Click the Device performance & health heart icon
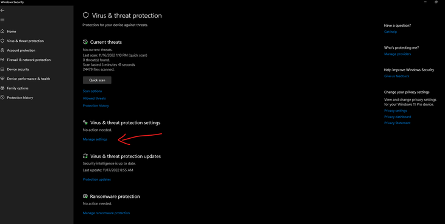Image resolution: width=445 pixels, height=224 pixels. pyautogui.click(x=2, y=79)
